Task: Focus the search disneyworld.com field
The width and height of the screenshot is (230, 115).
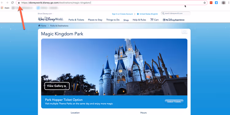Action: pyautogui.click(x=176, y=13)
